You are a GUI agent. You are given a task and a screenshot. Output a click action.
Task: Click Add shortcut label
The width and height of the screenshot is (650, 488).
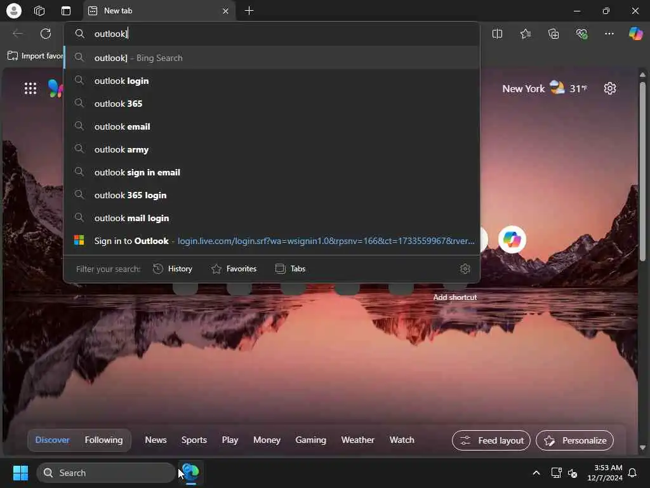[x=454, y=297]
